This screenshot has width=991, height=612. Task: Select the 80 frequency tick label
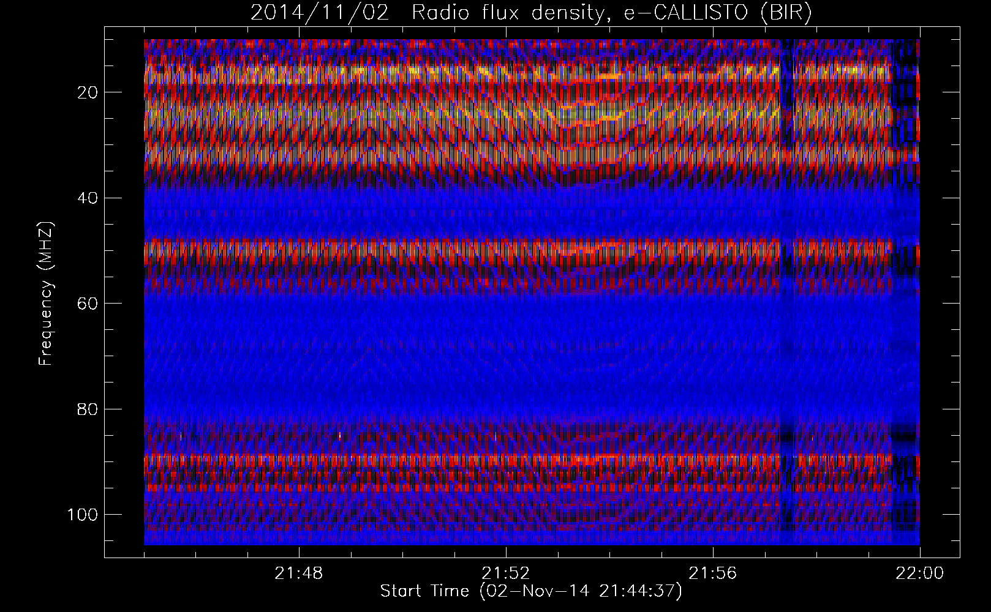coord(86,409)
